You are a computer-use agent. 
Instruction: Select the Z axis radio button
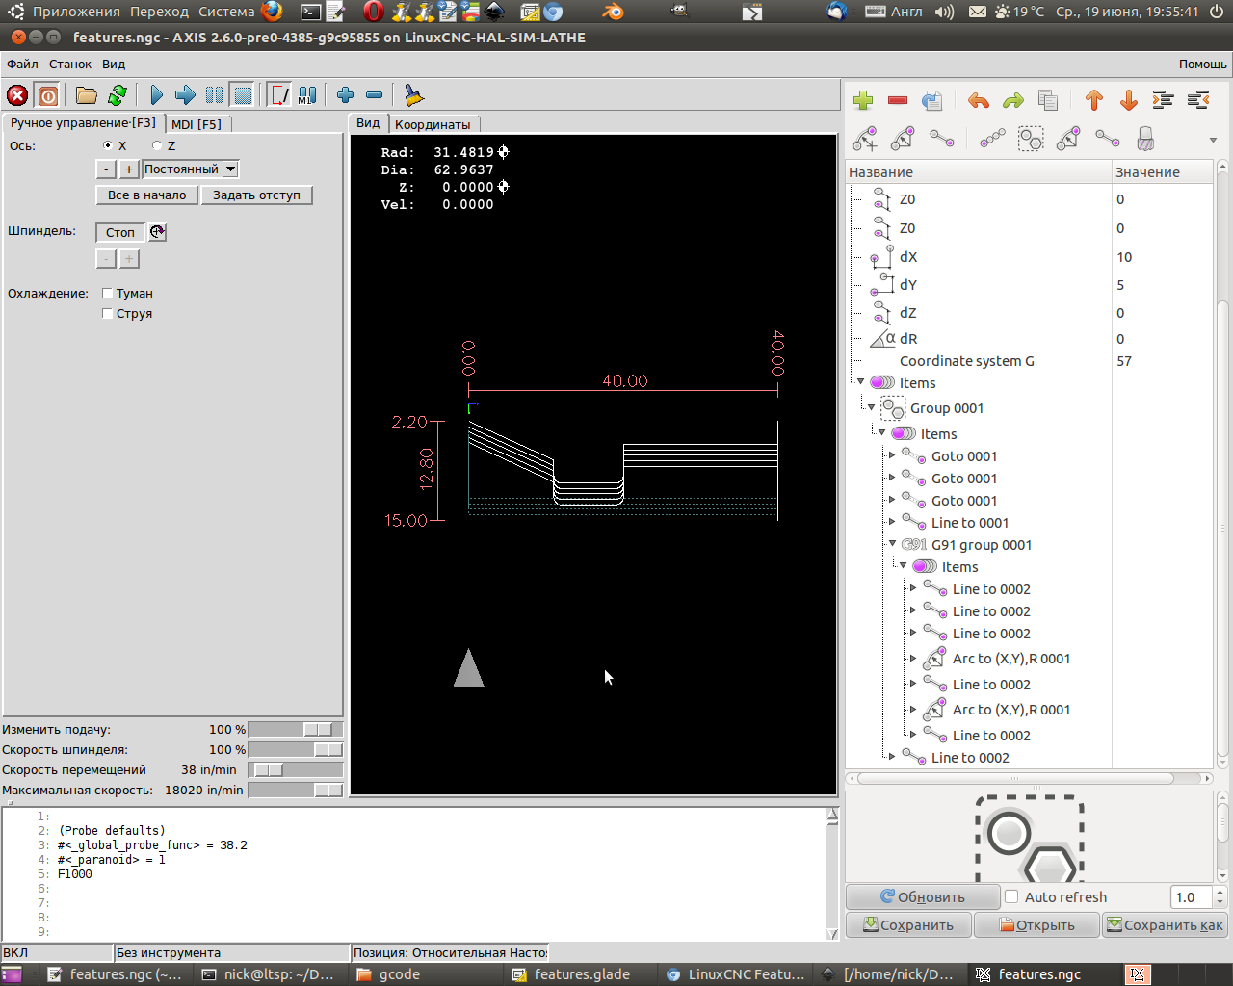click(x=157, y=146)
